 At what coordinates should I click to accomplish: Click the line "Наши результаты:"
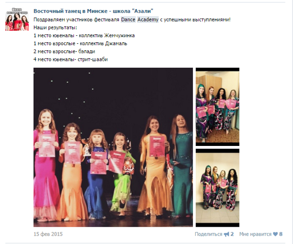(x=55, y=27)
